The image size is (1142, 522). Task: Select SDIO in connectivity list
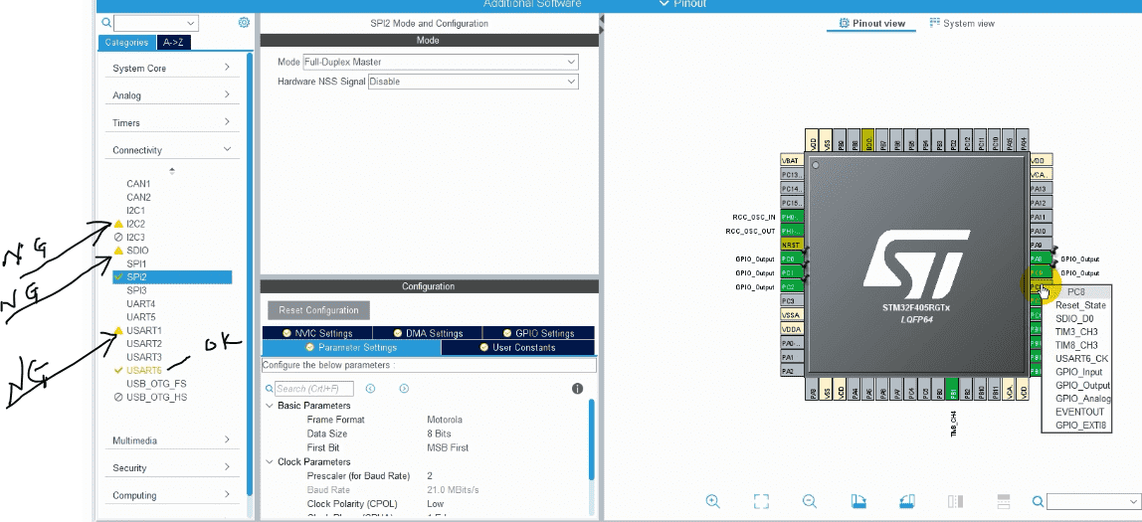pos(137,250)
